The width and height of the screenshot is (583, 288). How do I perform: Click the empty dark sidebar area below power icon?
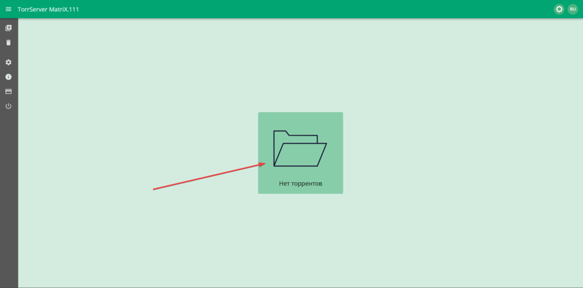coord(9,199)
